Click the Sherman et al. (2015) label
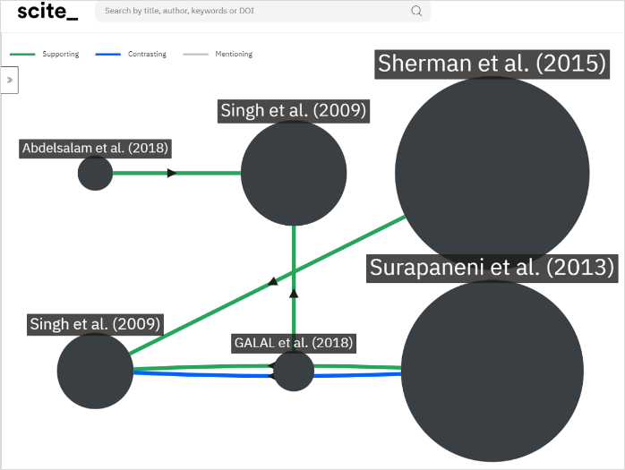This screenshot has height=470, width=625. pyautogui.click(x=492, y=64)
